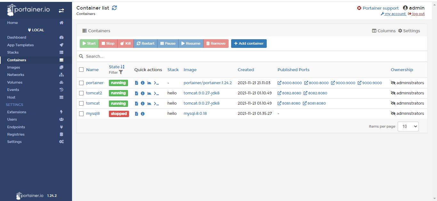
Task: Sort containers by State column
Action: point(117,67)
